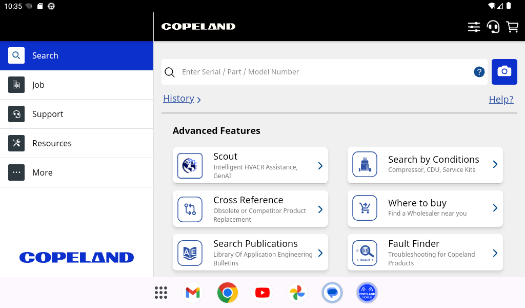Viewport: 525px width, 308px height.
Task: Open the filter settings sliders icon
Action: pyautogui.click(x=474, y=27)
